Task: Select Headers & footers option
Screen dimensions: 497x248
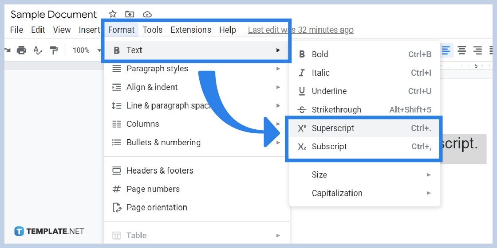Action: point(197,170)
